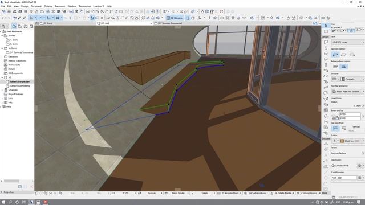
Task: Select Generic Axonometry in Navigator
Action: [20, 86]
